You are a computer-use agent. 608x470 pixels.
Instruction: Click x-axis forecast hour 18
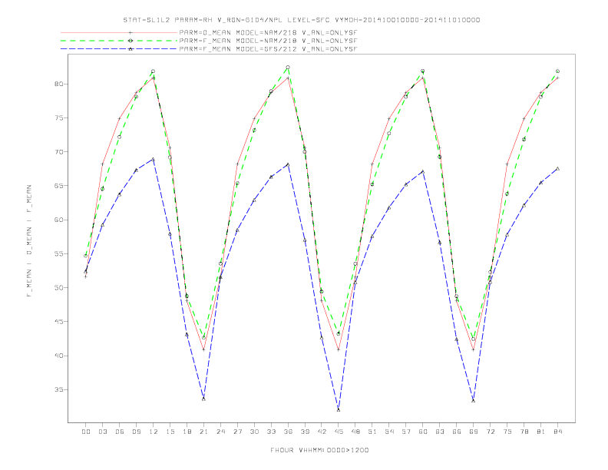187,432
